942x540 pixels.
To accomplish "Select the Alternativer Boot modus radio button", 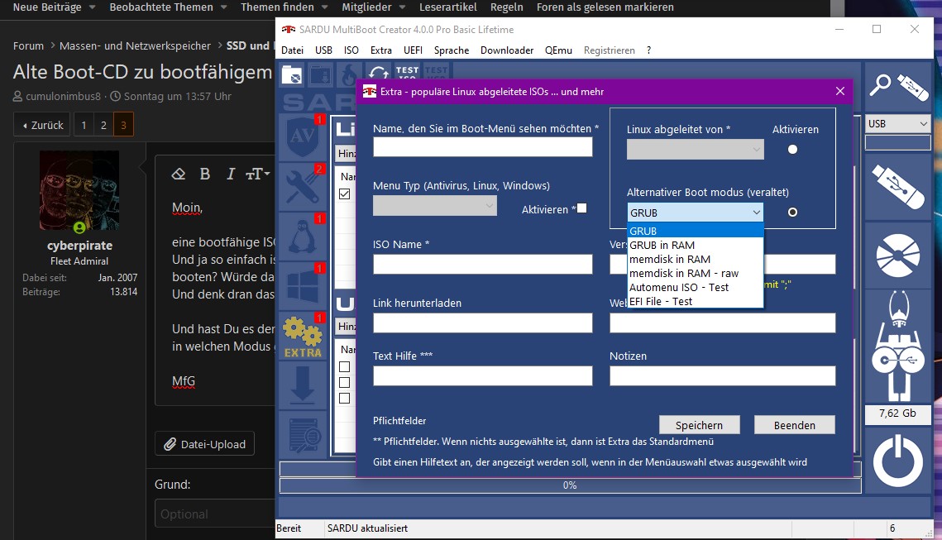I will (x=792, y=212).
